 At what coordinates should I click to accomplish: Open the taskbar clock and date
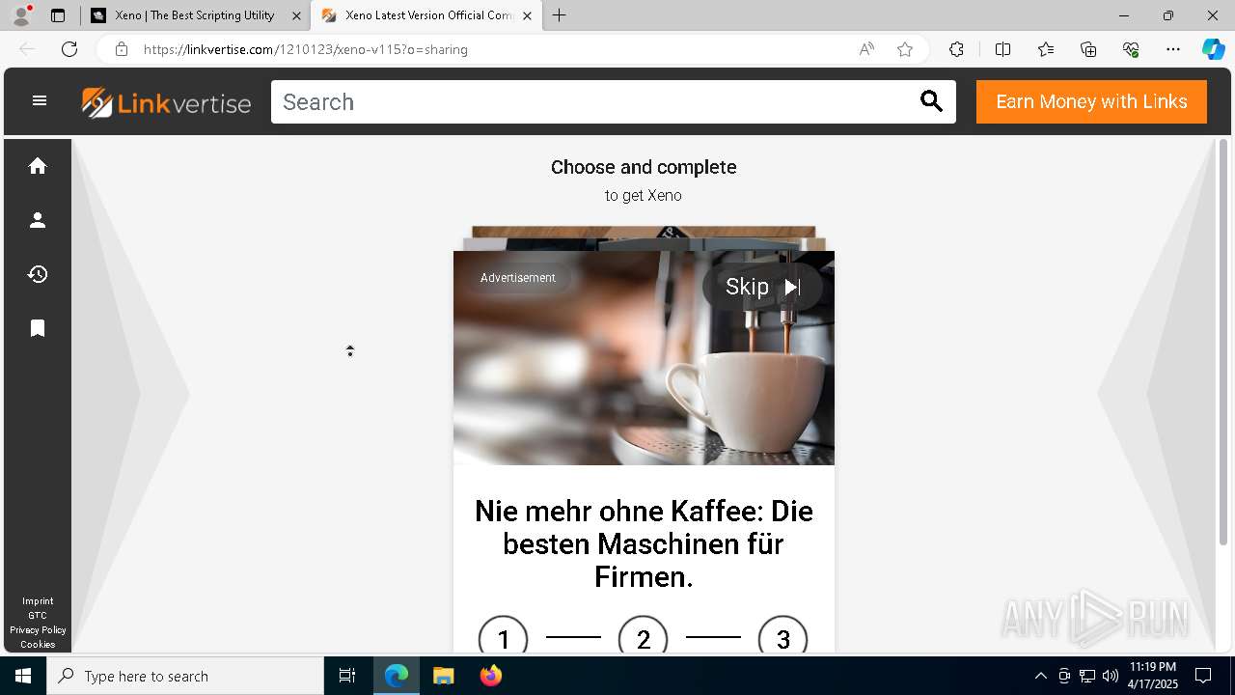(1153, 676)
